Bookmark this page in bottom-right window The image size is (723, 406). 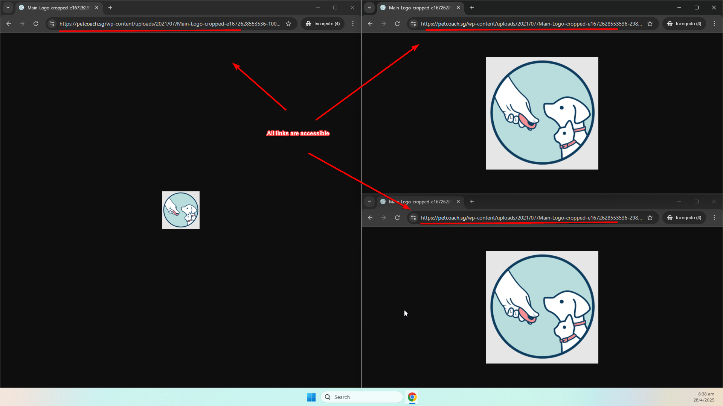pos(650,218)
